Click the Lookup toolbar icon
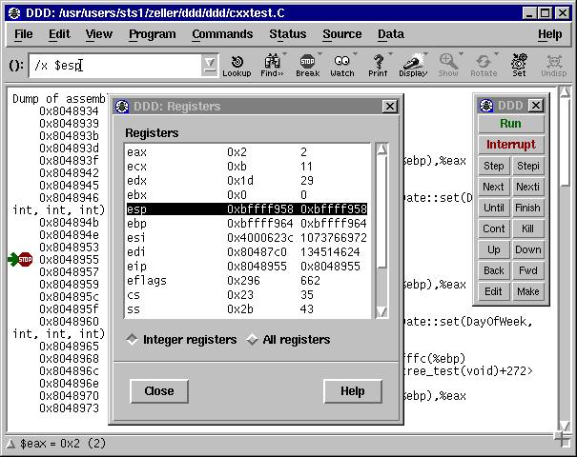Screen dimensions: 577x457 pos(237,66)
